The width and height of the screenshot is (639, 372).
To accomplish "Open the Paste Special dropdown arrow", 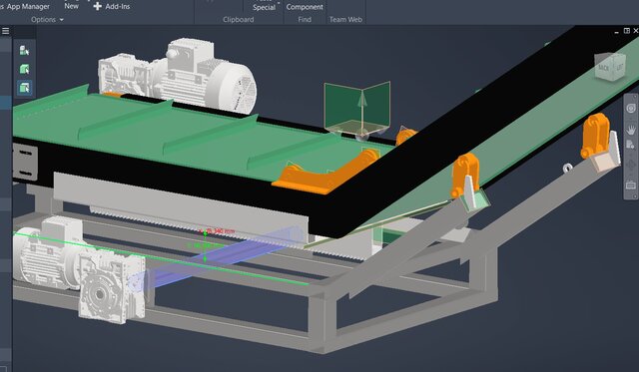I will click(x=279, y=3).
